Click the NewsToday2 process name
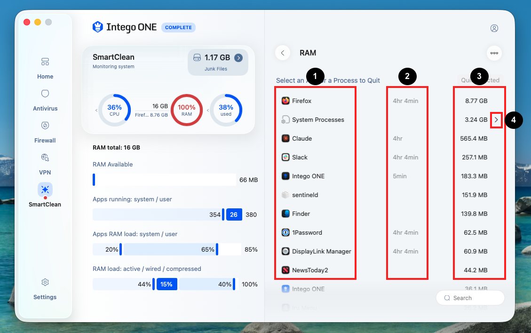The width and height of the screenshot is (531, 333). (x=310, y=270)
